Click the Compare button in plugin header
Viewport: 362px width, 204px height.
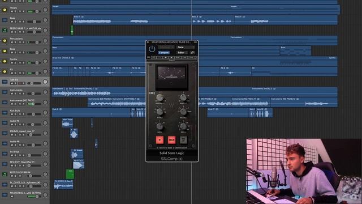click(x=163, y=53)
